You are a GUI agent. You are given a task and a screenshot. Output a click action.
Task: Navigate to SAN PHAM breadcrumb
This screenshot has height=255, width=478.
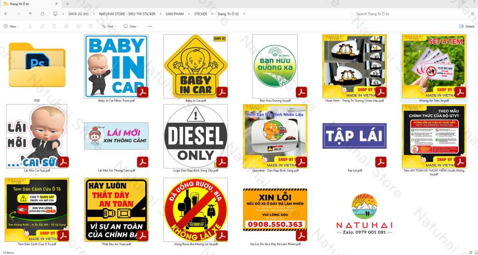pyautogui.click(x=175, y=14)
